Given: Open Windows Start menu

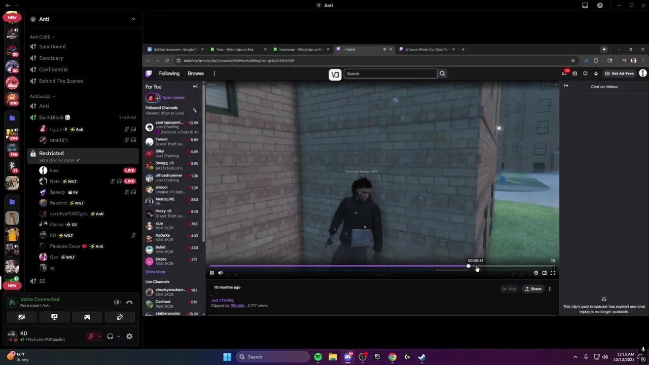Looking at the screenshot, I should click(227, 357).
